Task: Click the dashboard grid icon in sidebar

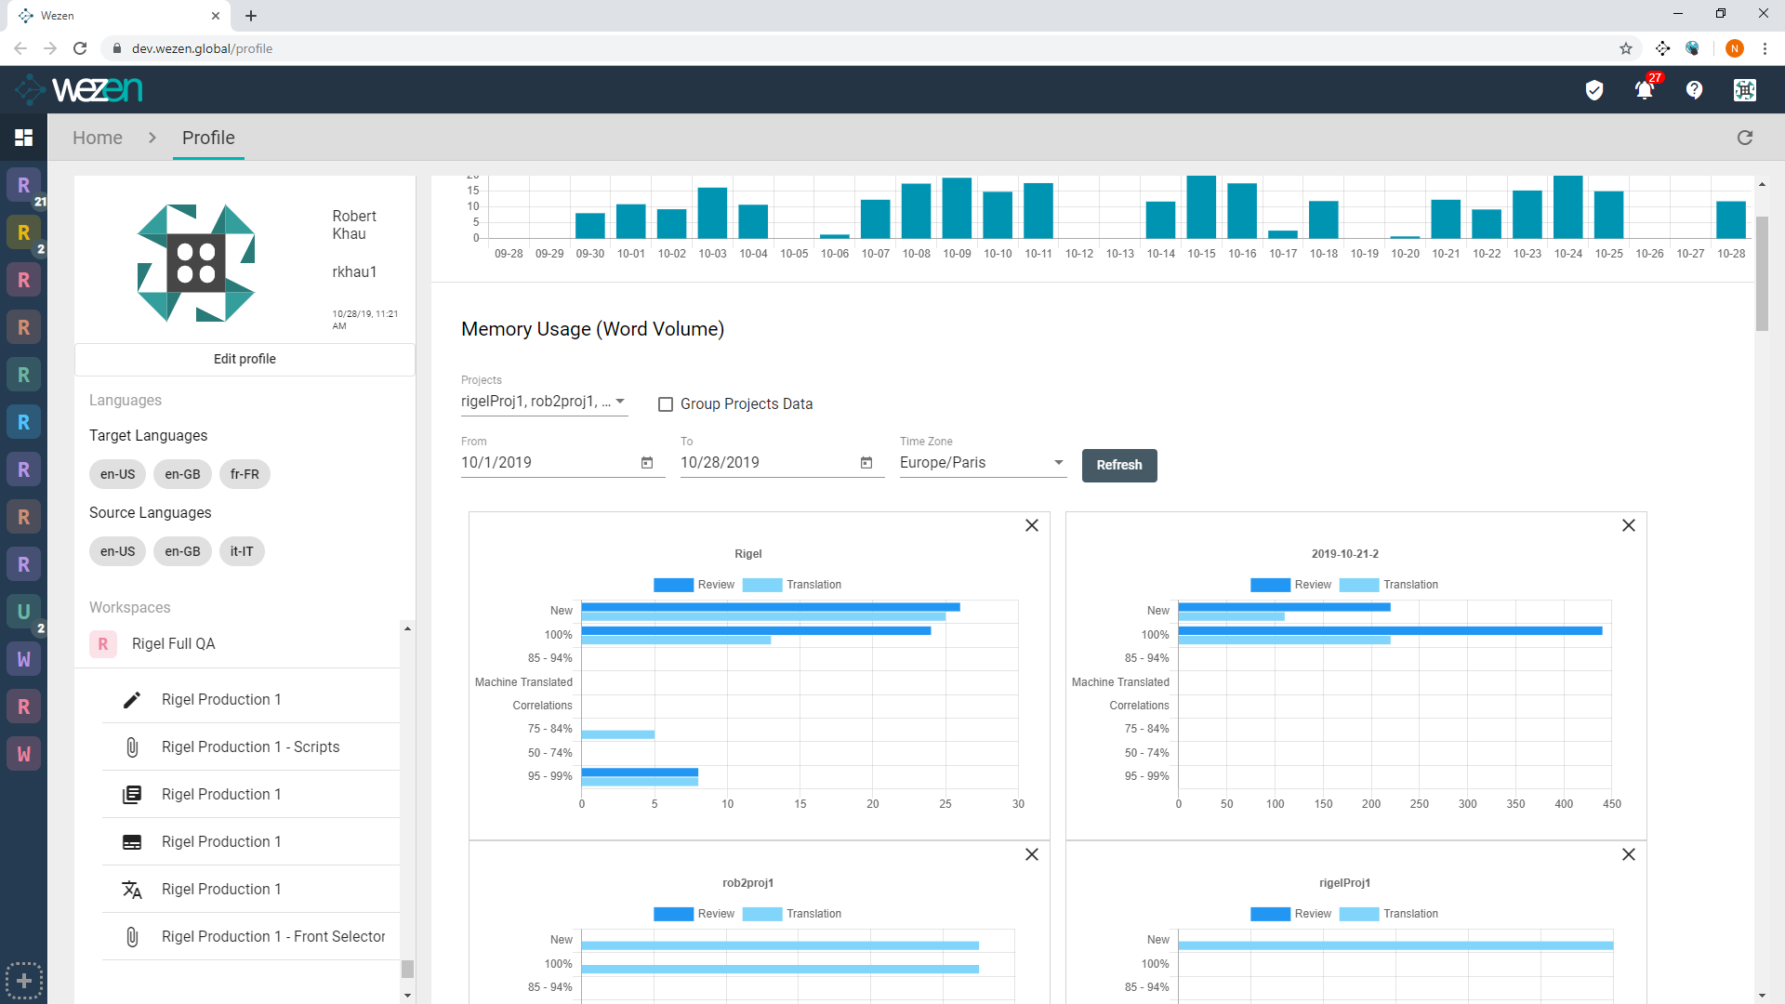Action: click(23, 138)
